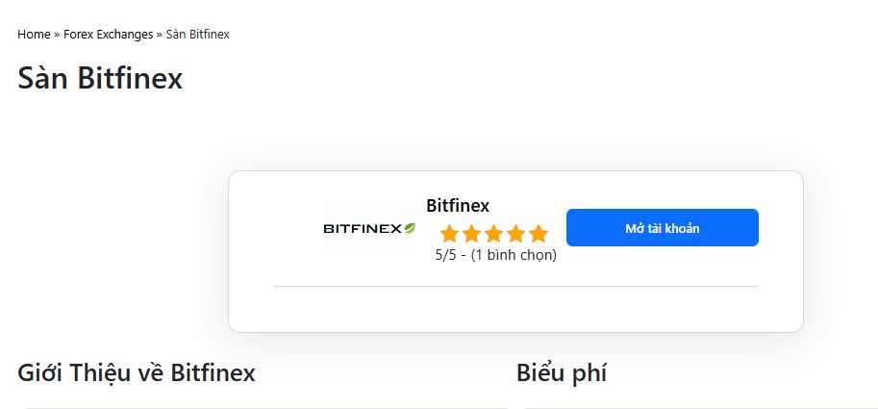Image resolution: width=878 pixels, height=409 pixels.
Task: Go to Home breadcrumb link
Action: (x=35, y=35)
